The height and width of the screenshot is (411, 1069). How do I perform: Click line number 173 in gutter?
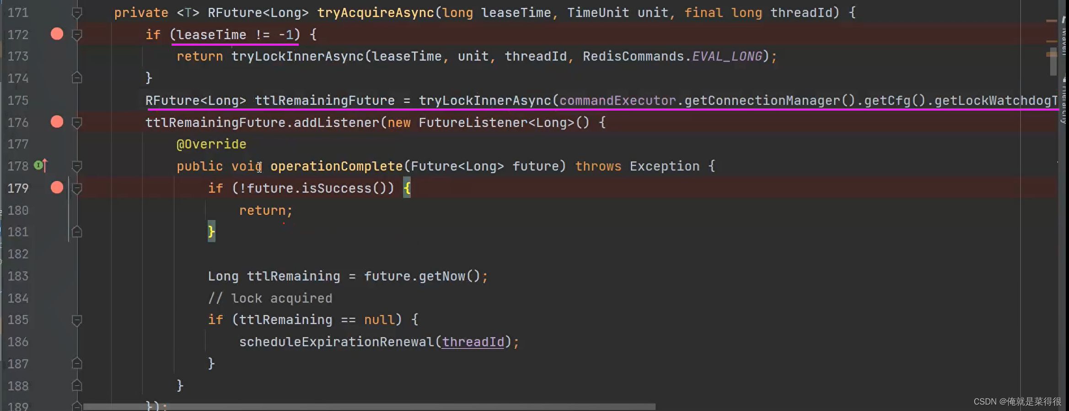[x=18, y=56]
